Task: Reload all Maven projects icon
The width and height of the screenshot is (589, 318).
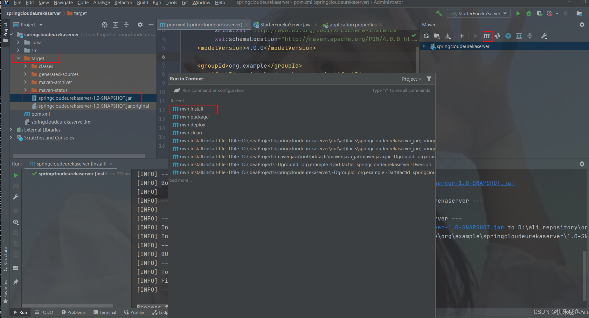Action: [426, 36]
